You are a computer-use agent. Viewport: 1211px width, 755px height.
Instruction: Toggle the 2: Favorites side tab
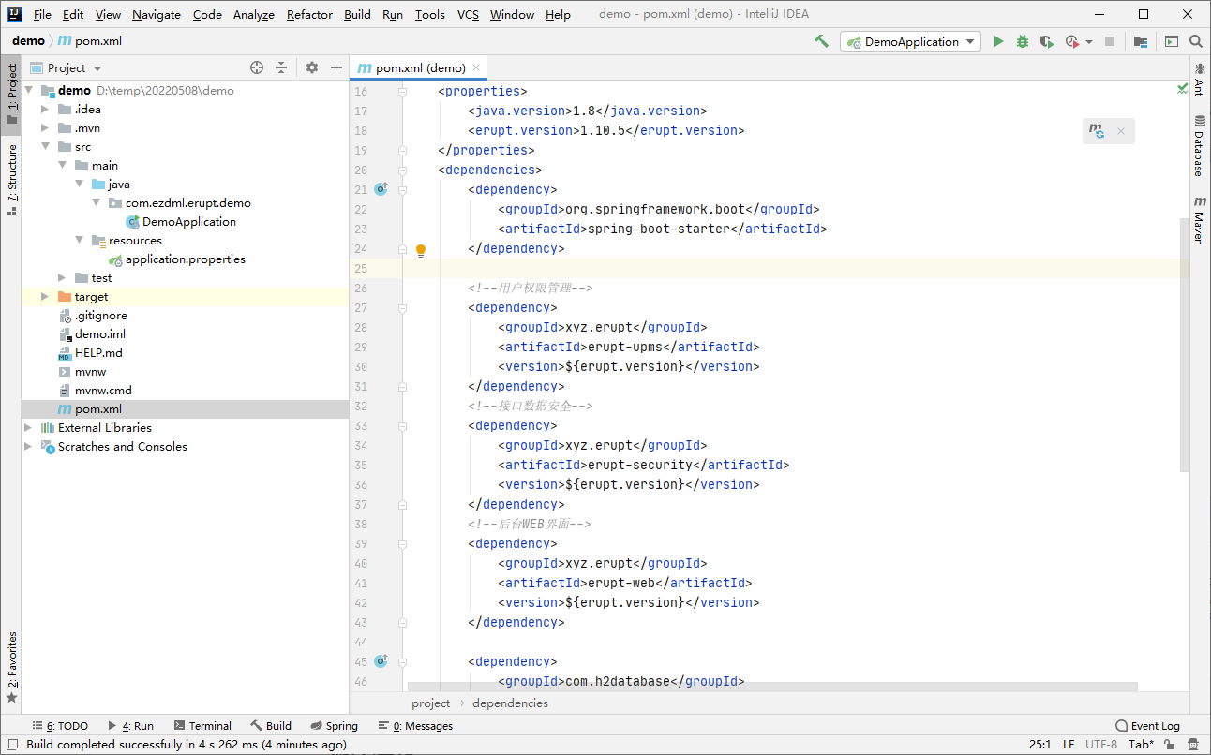point(11,667)
